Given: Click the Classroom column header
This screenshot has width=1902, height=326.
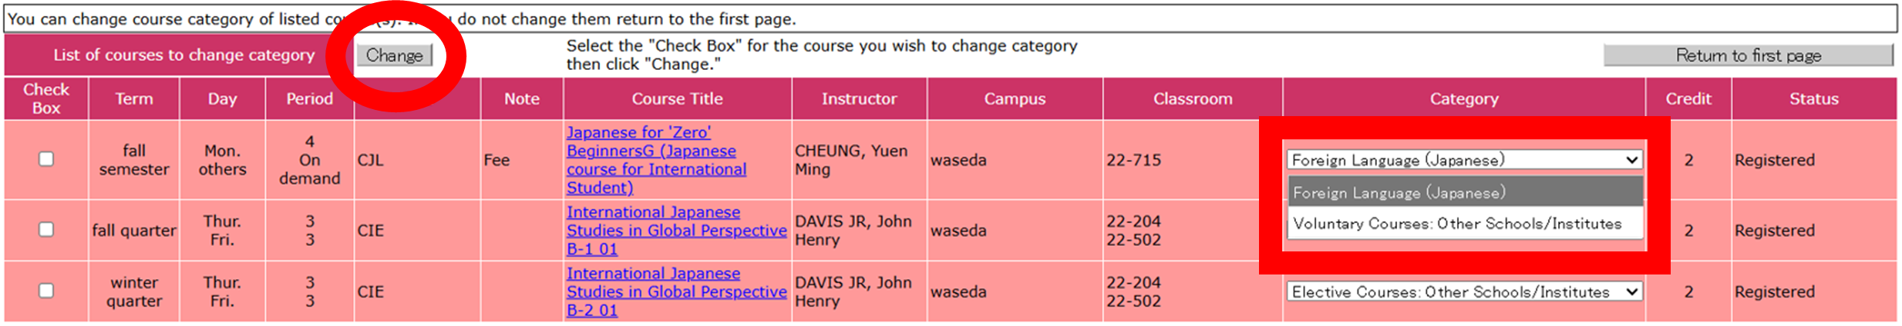Looking at the screenshot, I should tap(1192, 98).
